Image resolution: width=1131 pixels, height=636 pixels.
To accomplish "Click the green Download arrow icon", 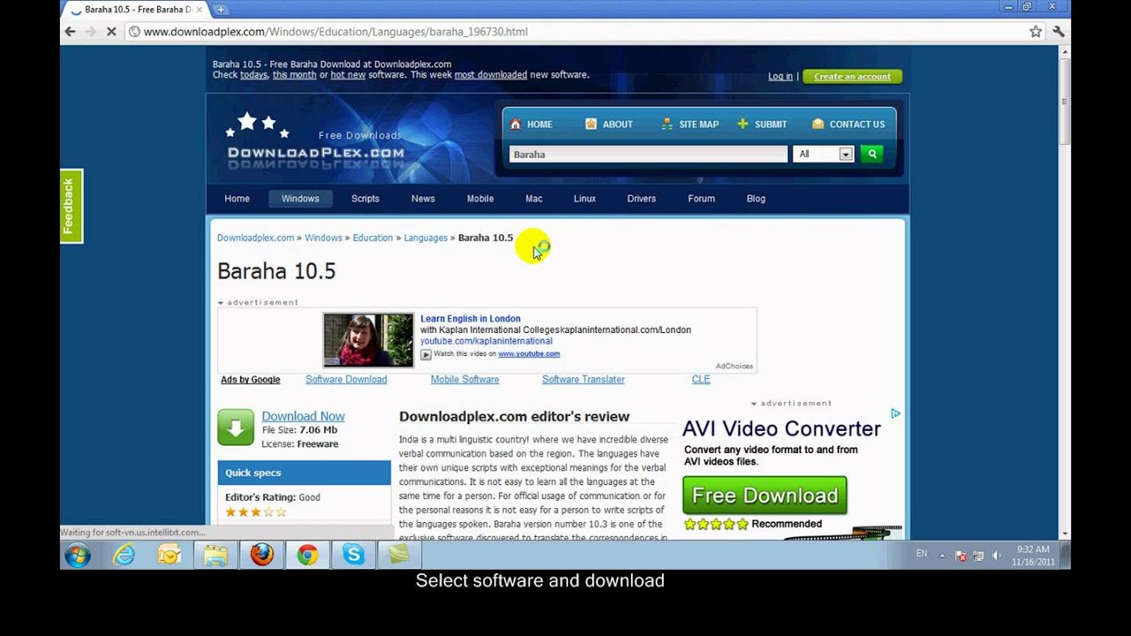I will pos(236,428).
